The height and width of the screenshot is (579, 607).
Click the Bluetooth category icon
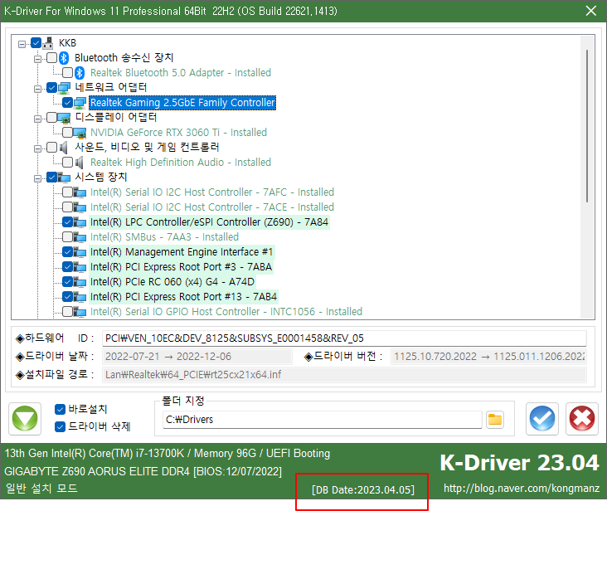(64, 58)
